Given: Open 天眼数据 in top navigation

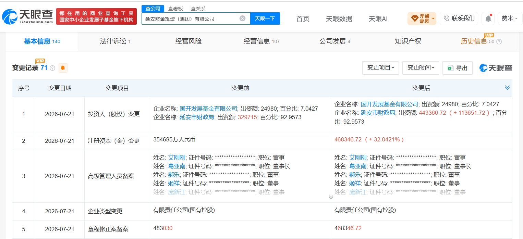Looking at the screenshot, I should pos(339,19).
